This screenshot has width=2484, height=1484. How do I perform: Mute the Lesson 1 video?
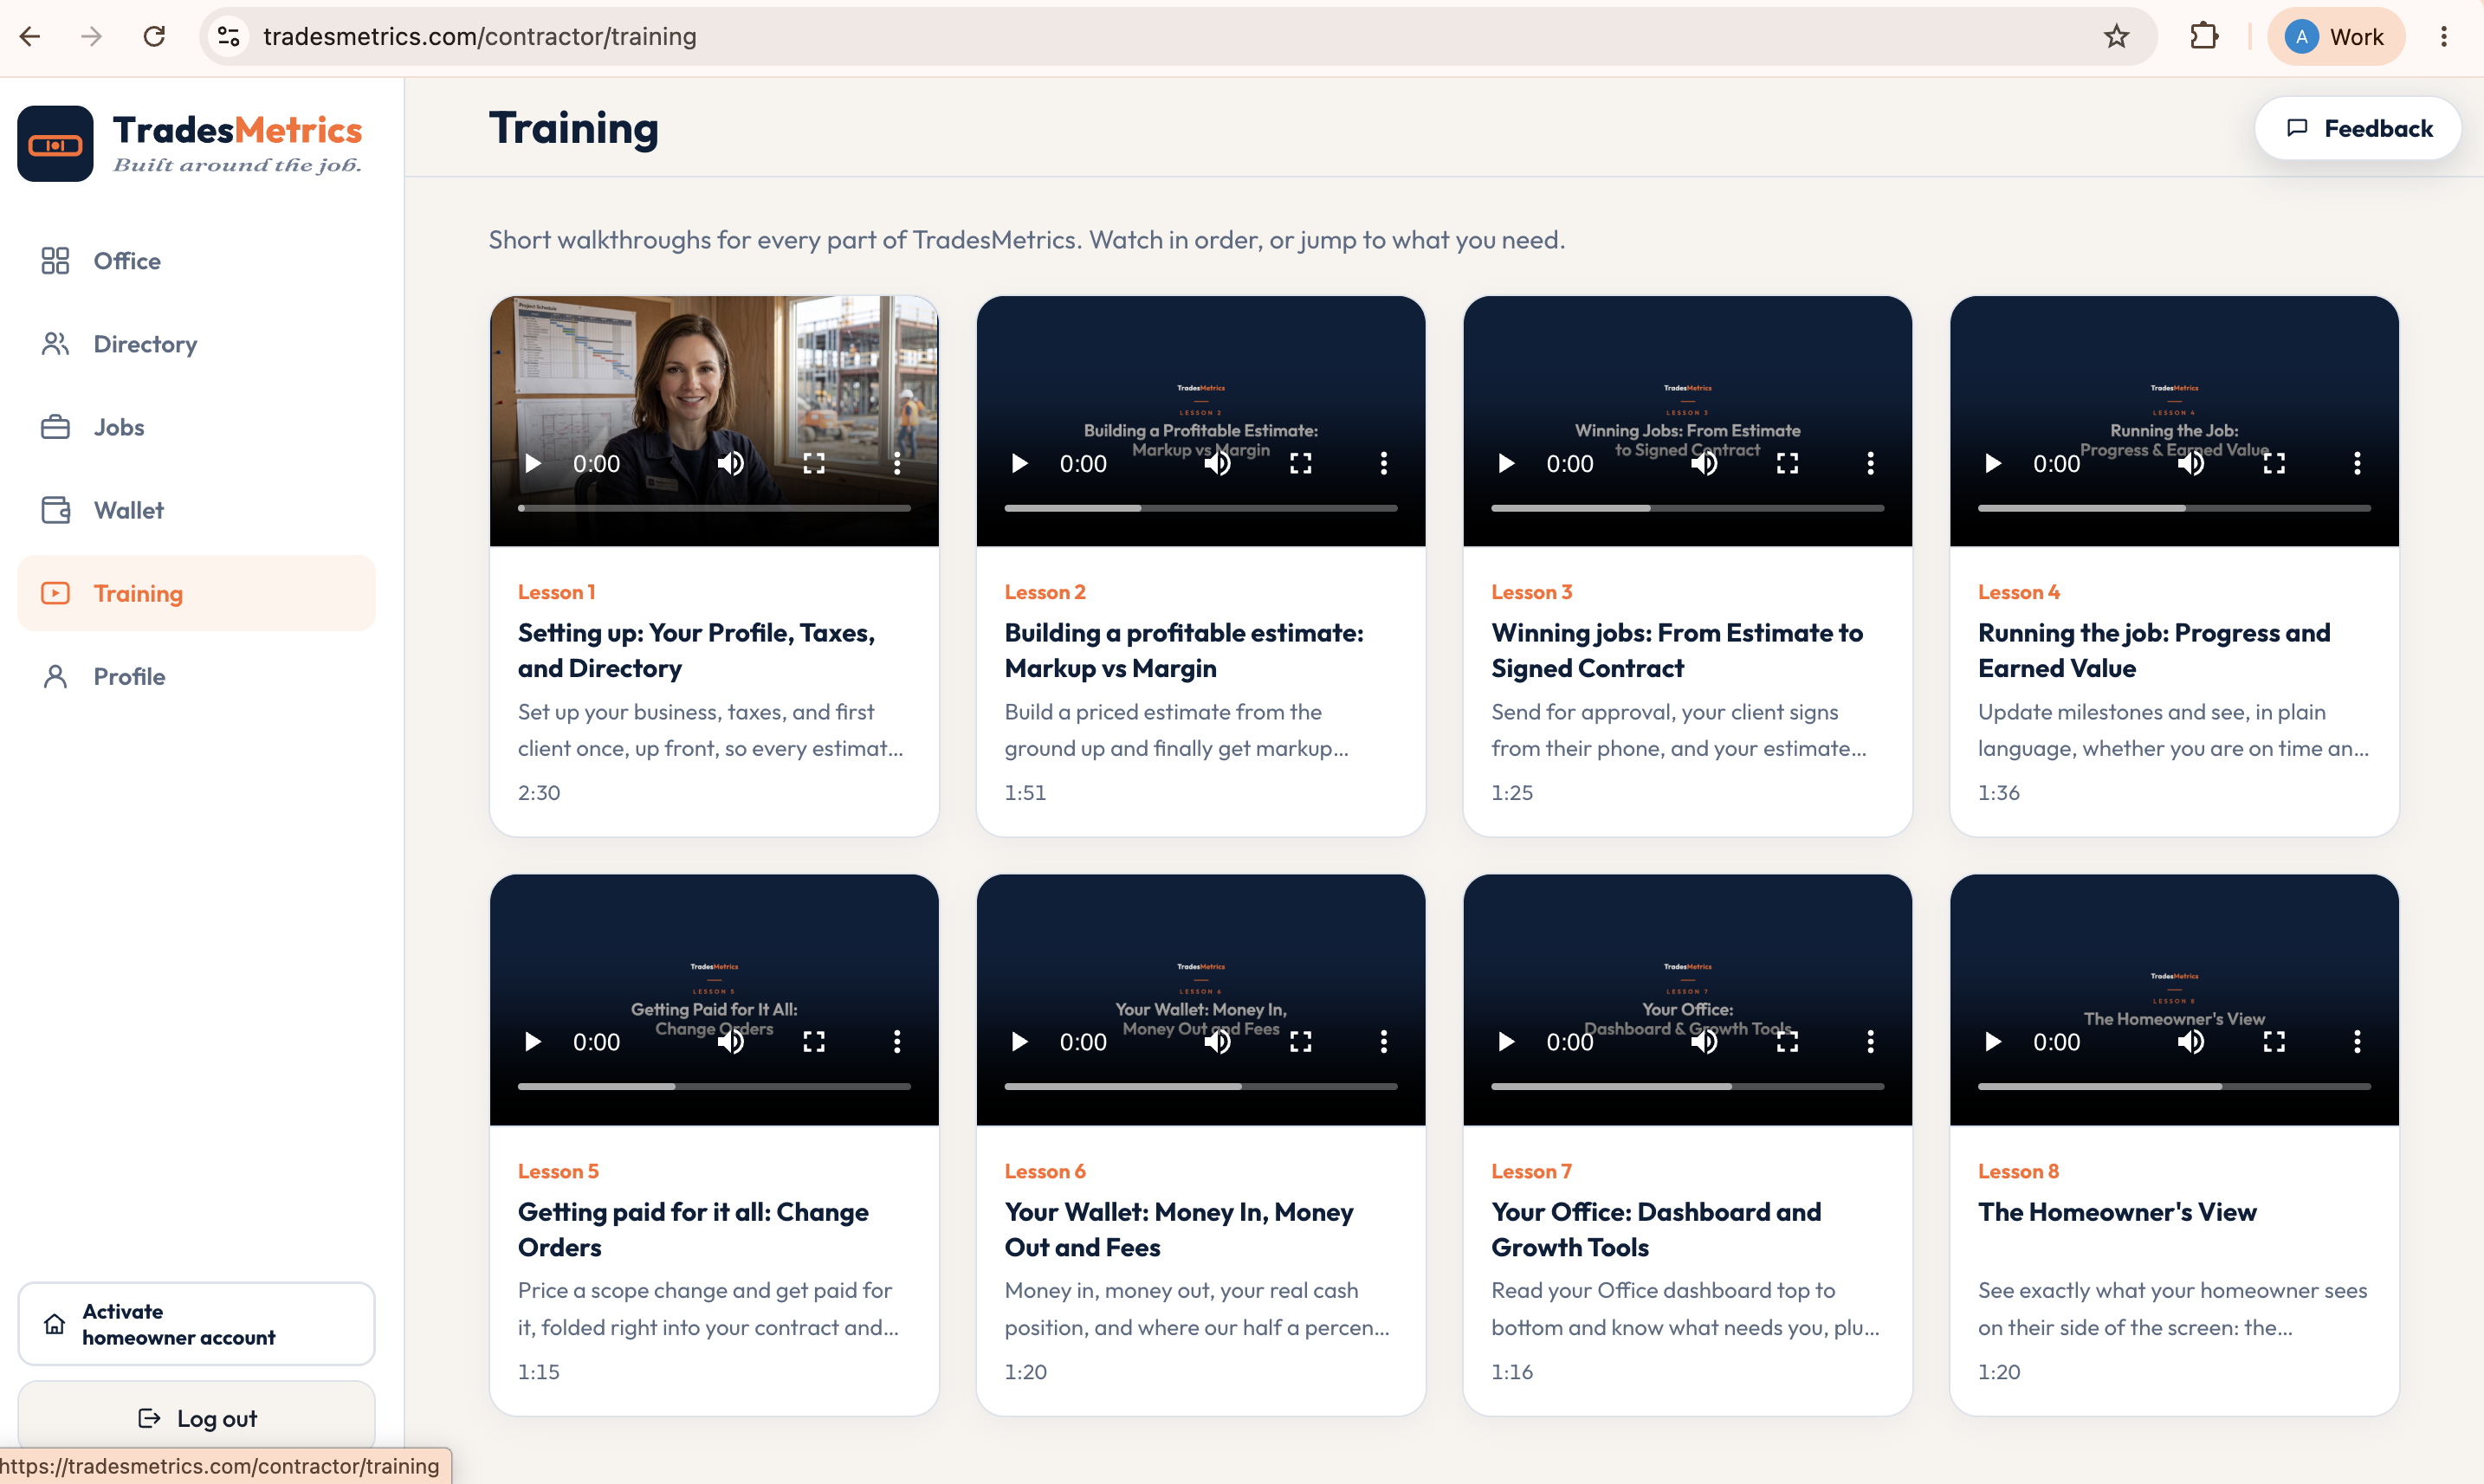(731, 463)
